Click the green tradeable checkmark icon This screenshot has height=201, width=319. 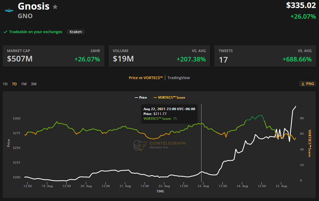click(5, 32)
